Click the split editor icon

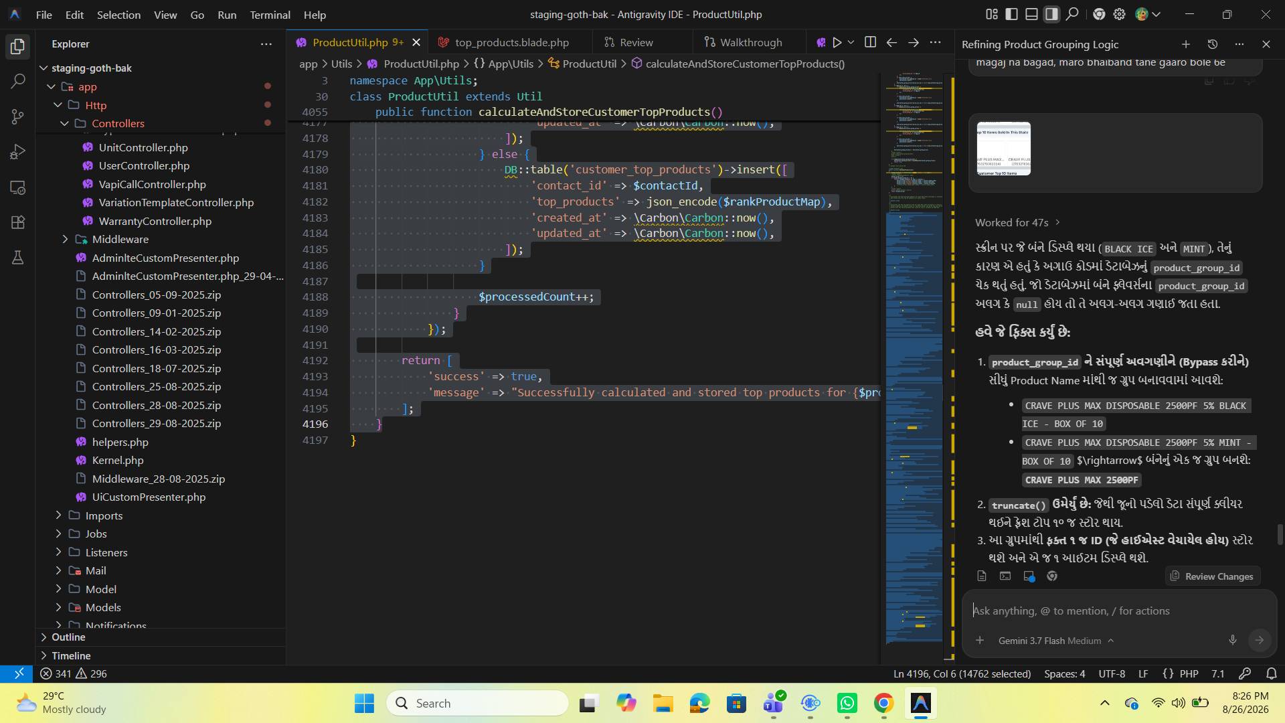870,42
